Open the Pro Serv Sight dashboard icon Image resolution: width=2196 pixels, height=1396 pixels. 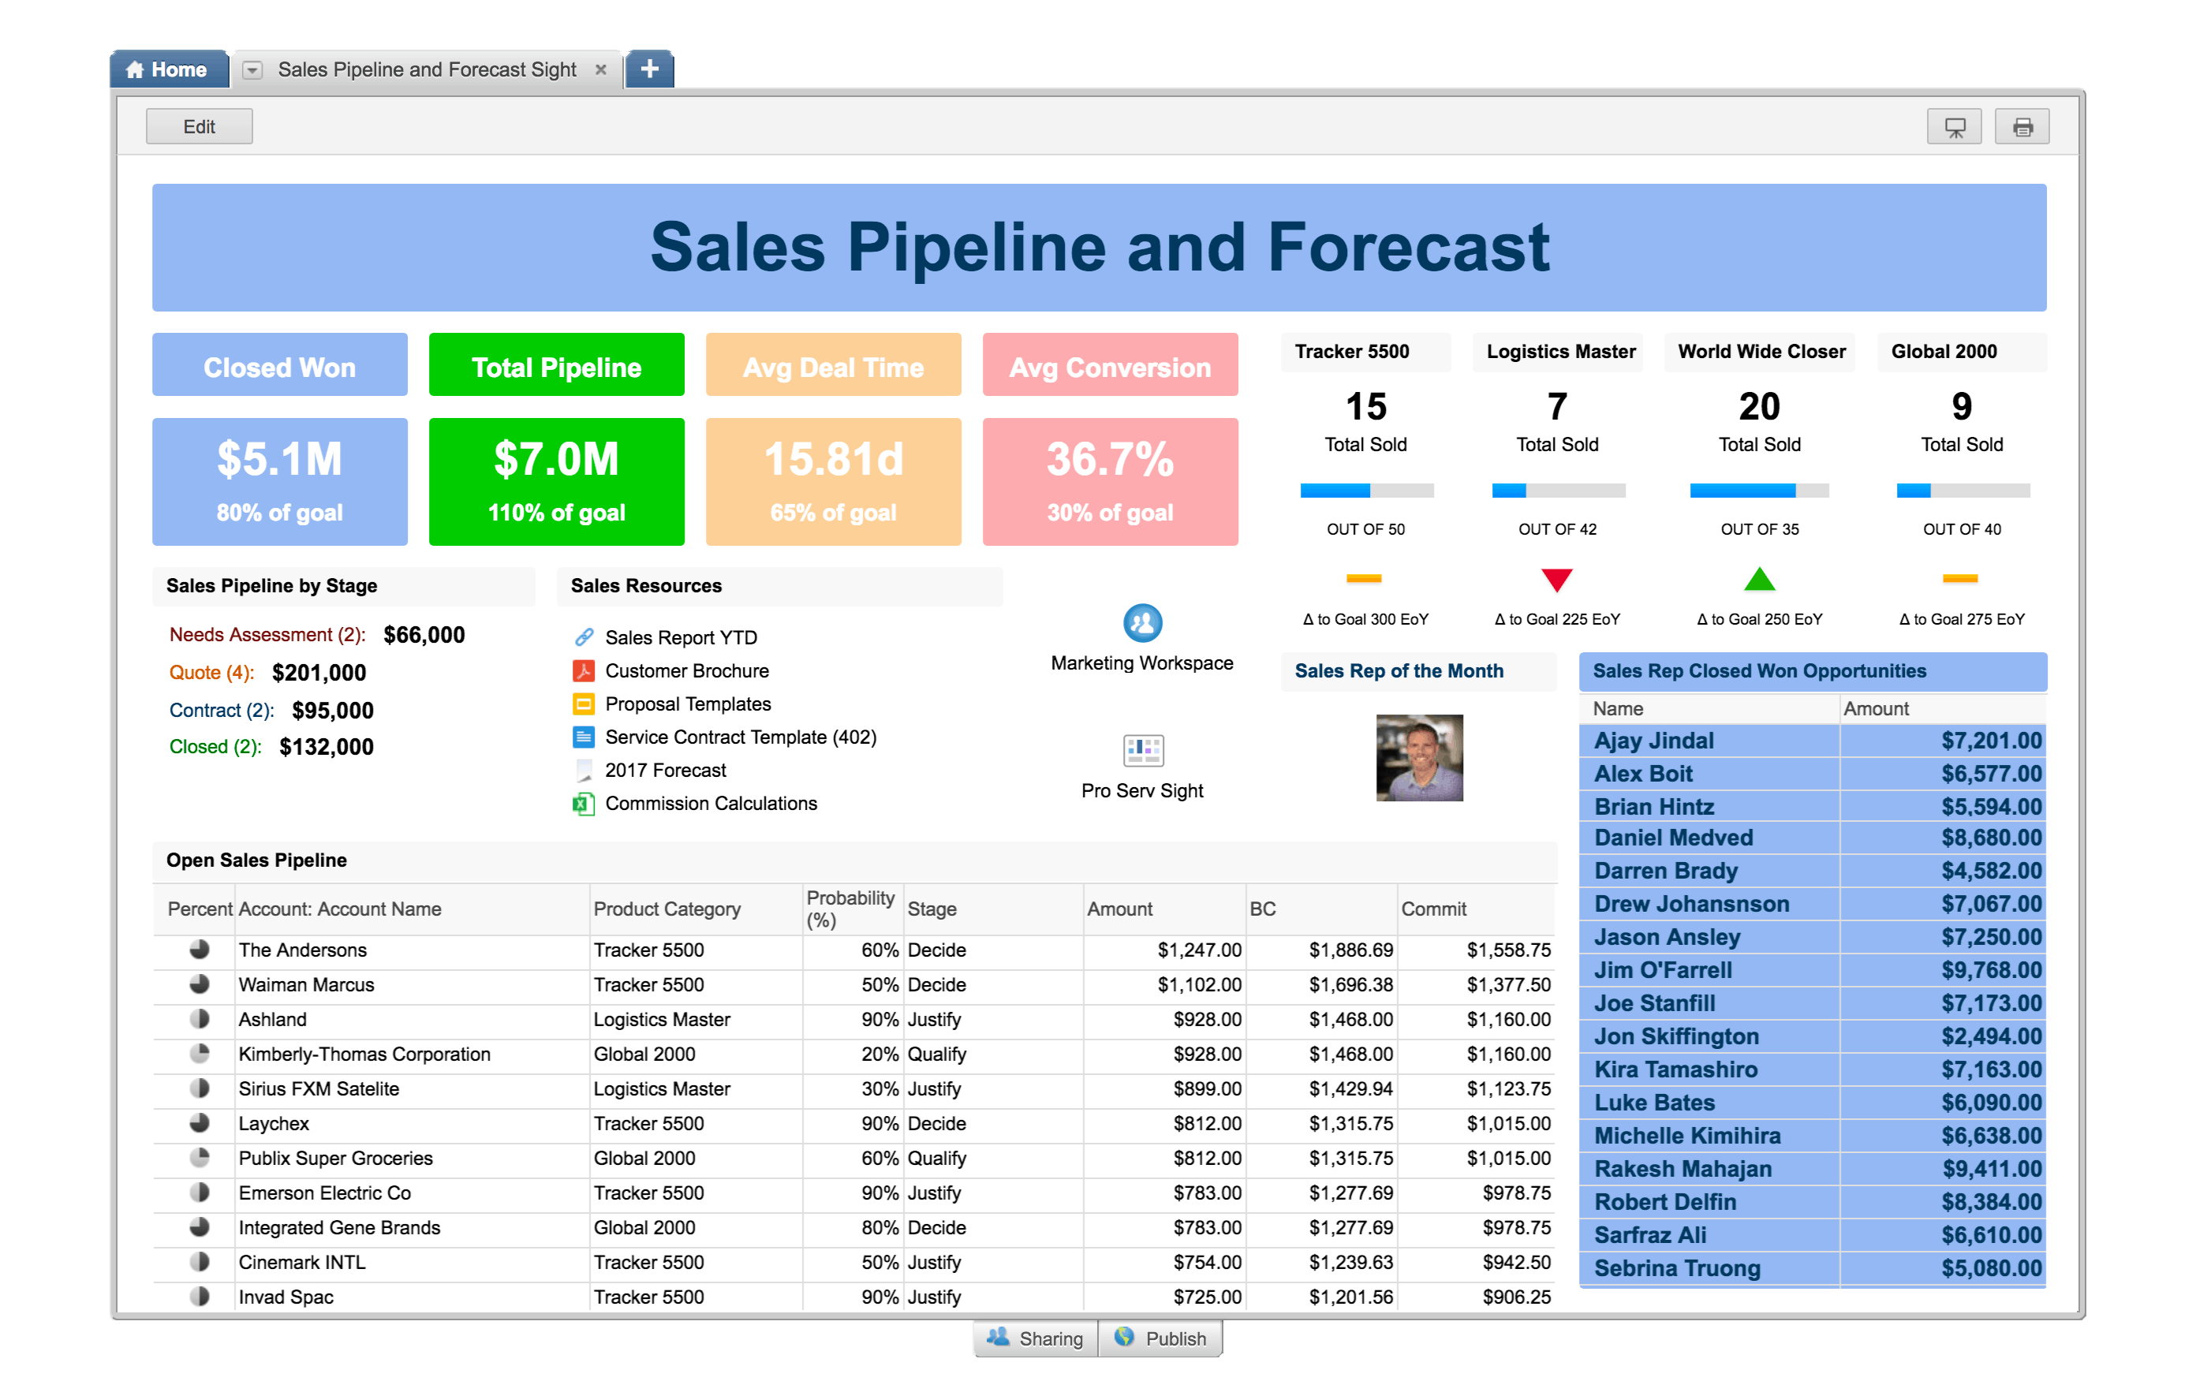[x=1143, y=750]
